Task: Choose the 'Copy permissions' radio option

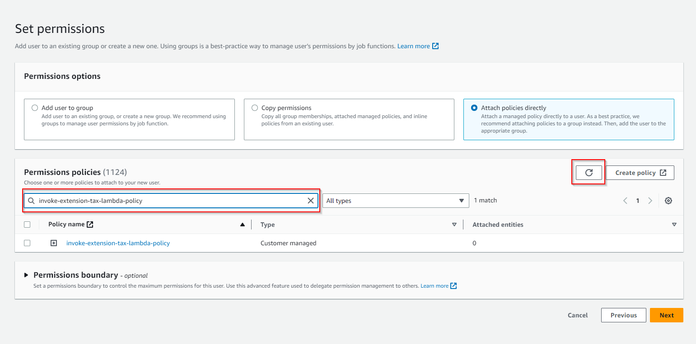Action: (255, 108)
